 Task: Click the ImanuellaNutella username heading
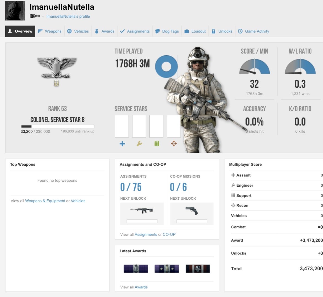[x=62, y=7]
